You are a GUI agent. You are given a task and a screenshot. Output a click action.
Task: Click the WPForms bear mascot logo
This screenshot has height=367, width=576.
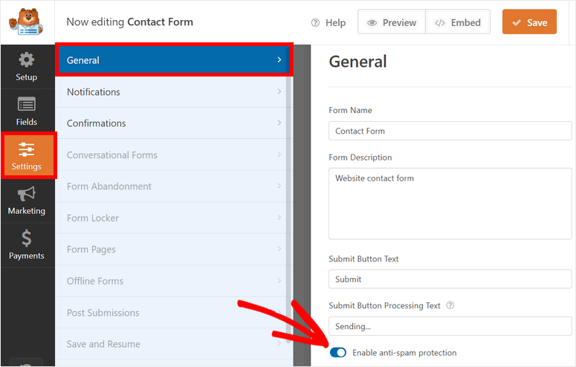click(x=27, y=22)
